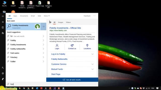Click the account person icon in sidebar

coord(3,68)
